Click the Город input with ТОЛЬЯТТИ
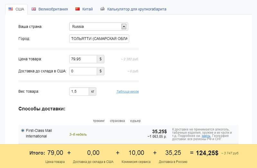The height and width of the screenshot is (168, 257). [99, 39]
